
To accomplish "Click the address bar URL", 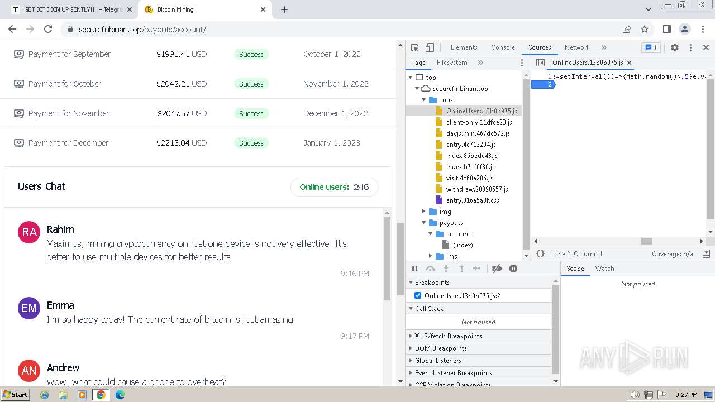I will 142,30.
